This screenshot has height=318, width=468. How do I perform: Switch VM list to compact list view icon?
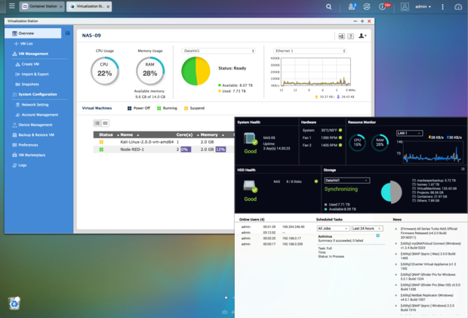105,123
